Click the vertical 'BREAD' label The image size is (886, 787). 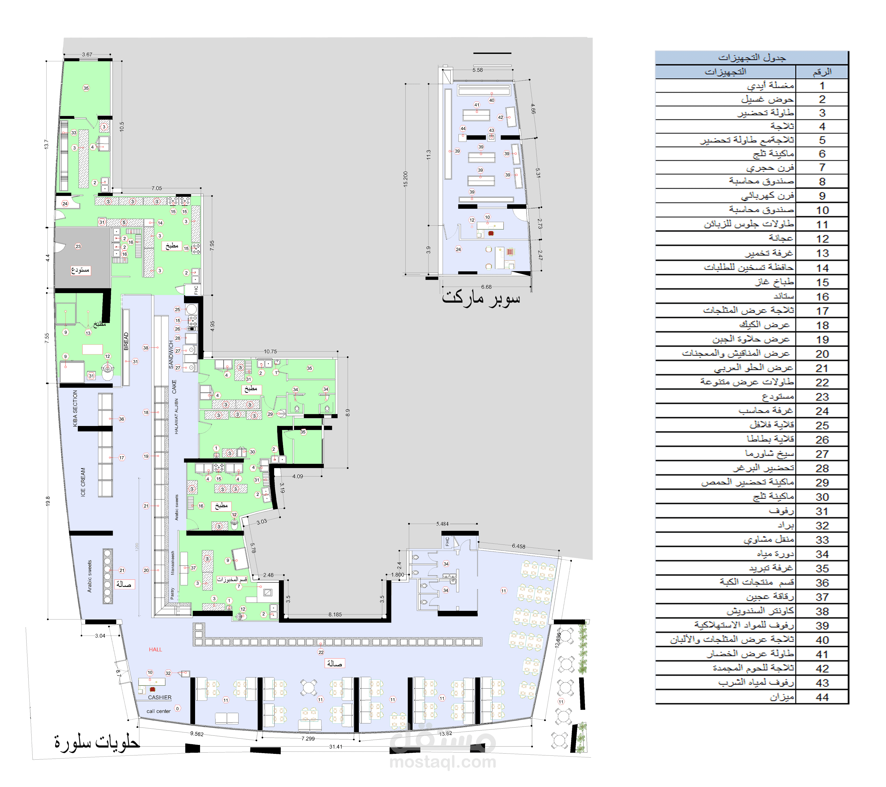[126, 341]
